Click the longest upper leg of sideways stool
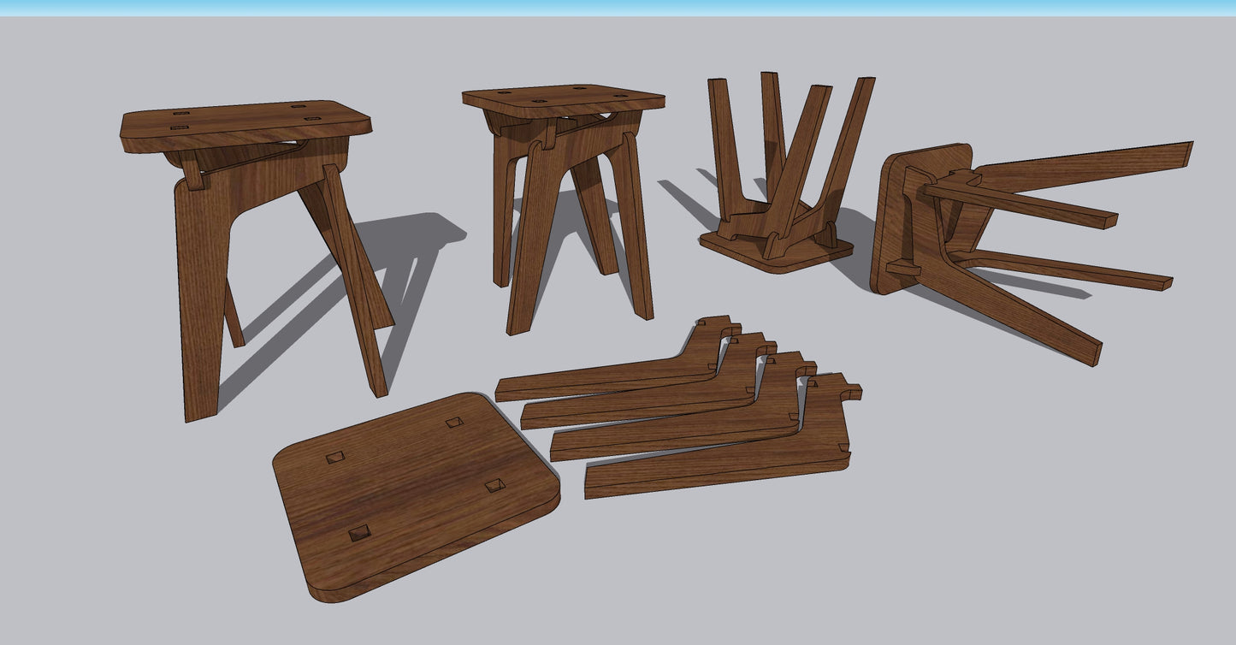 1086,165
